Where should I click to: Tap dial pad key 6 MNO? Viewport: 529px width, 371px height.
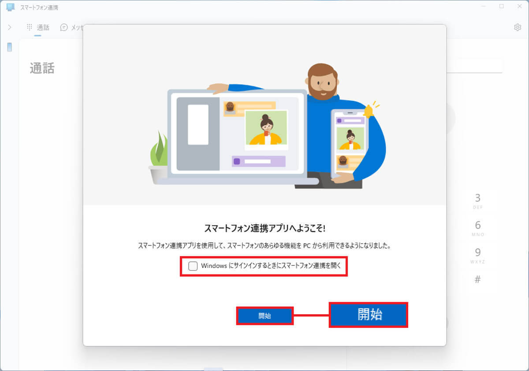pos(478,228)
